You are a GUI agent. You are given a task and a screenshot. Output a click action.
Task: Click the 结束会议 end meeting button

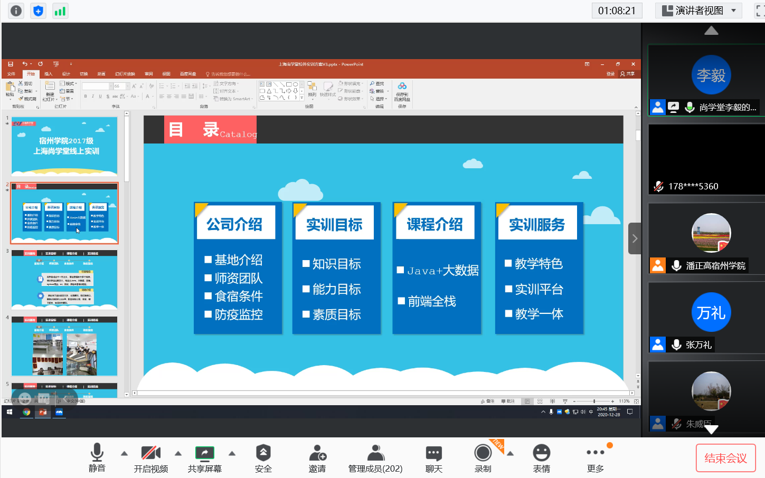725,458
